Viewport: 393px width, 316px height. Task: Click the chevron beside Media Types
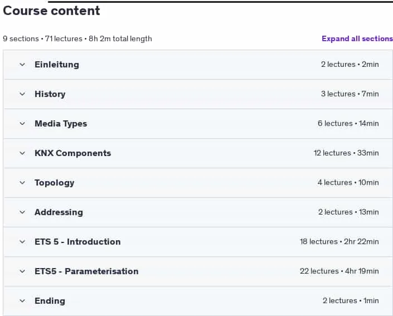pyautogui.click(x=22, y=124)
